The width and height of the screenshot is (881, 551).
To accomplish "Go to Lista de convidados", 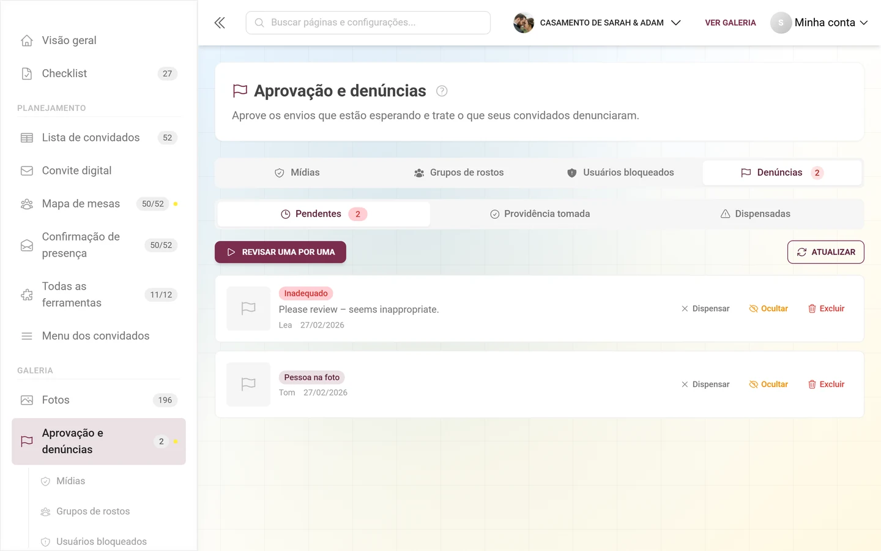I will point(99,138).
